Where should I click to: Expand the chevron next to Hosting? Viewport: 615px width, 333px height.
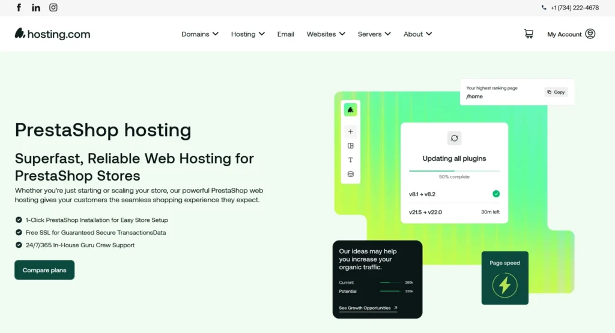(x=262, y=34)
